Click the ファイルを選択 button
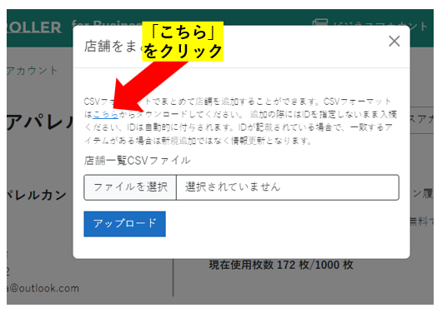The height and width of the screenshot is (313, 442). coord(130,187)
